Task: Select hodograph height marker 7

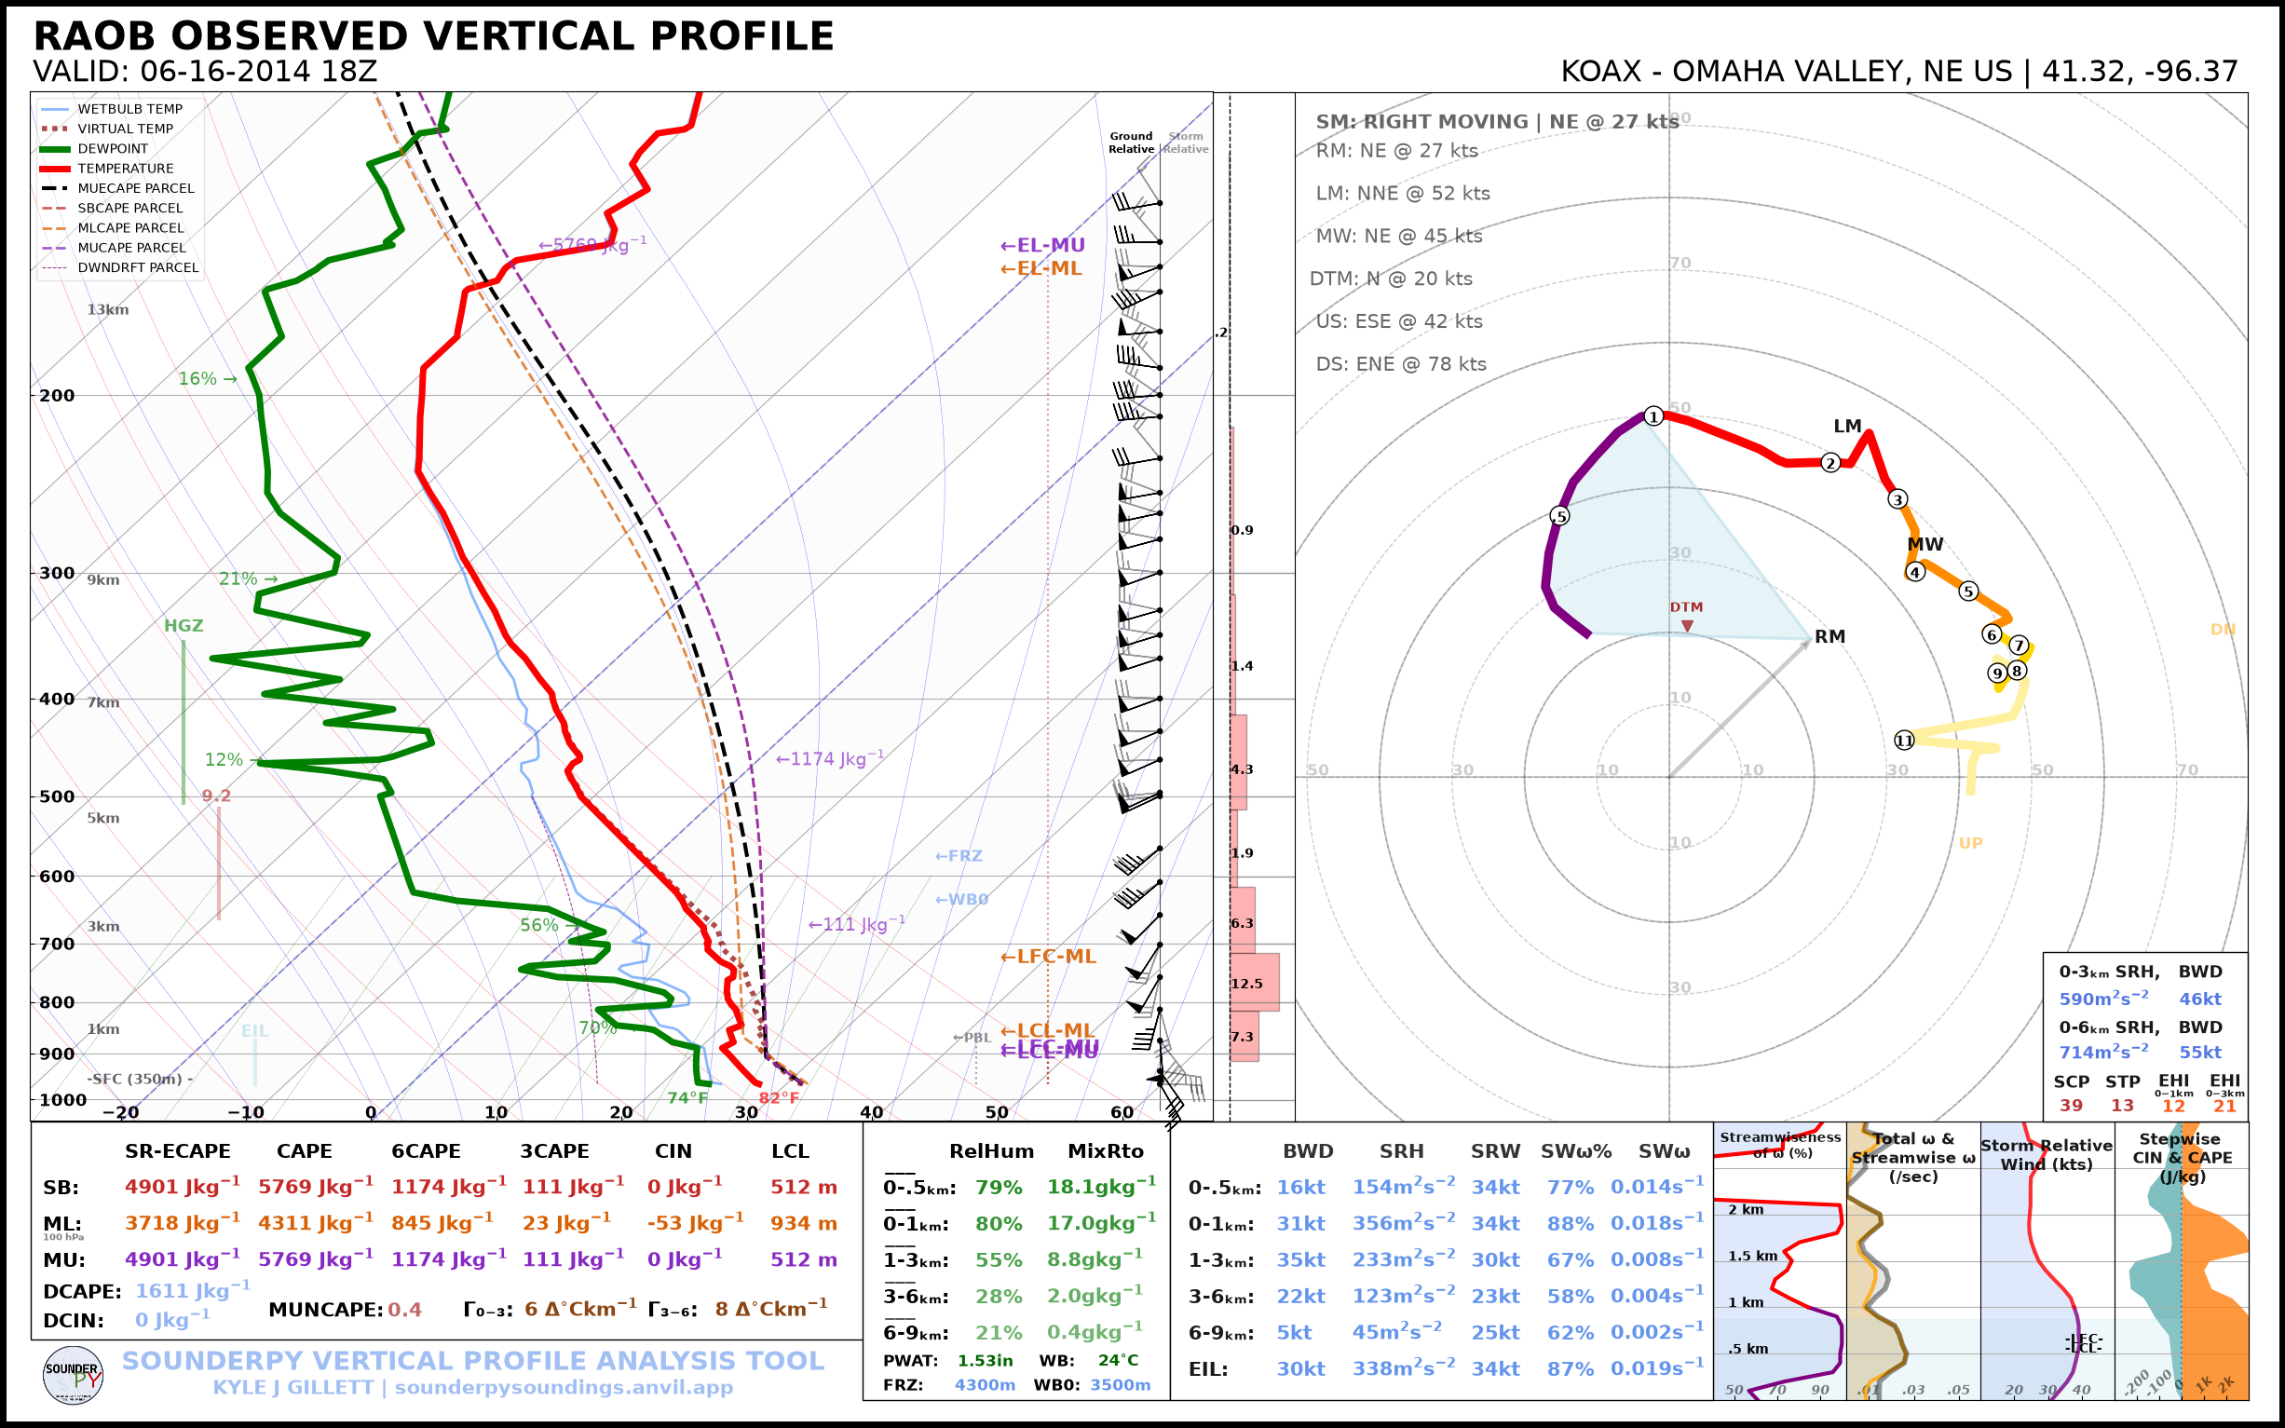Action: point(2019,645)
